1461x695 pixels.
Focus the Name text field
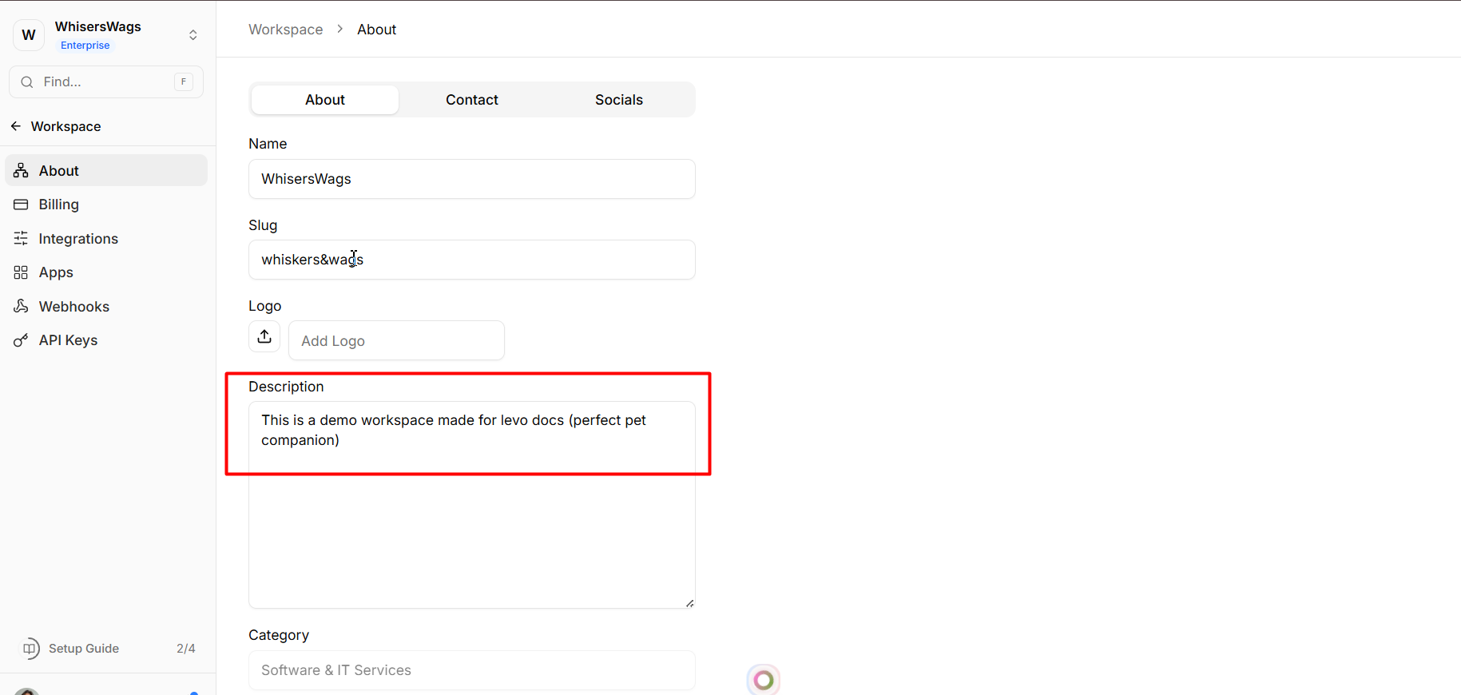pos(471,179)
